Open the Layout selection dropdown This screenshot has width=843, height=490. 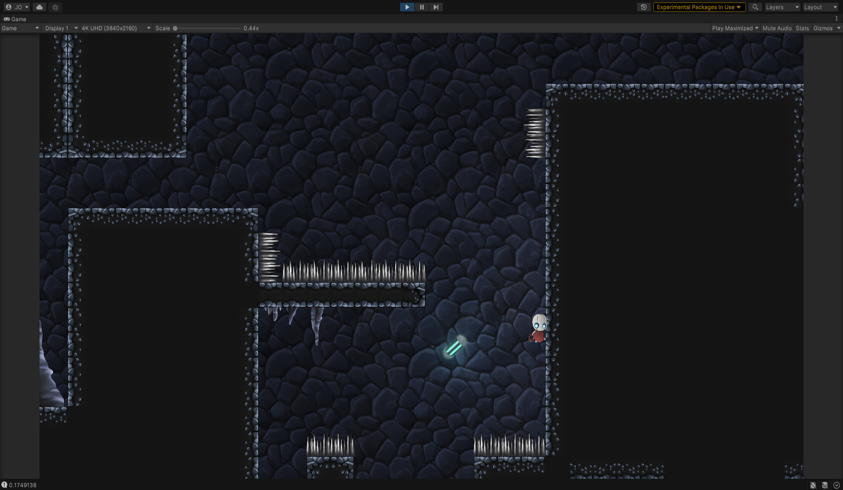pos(820,7)
